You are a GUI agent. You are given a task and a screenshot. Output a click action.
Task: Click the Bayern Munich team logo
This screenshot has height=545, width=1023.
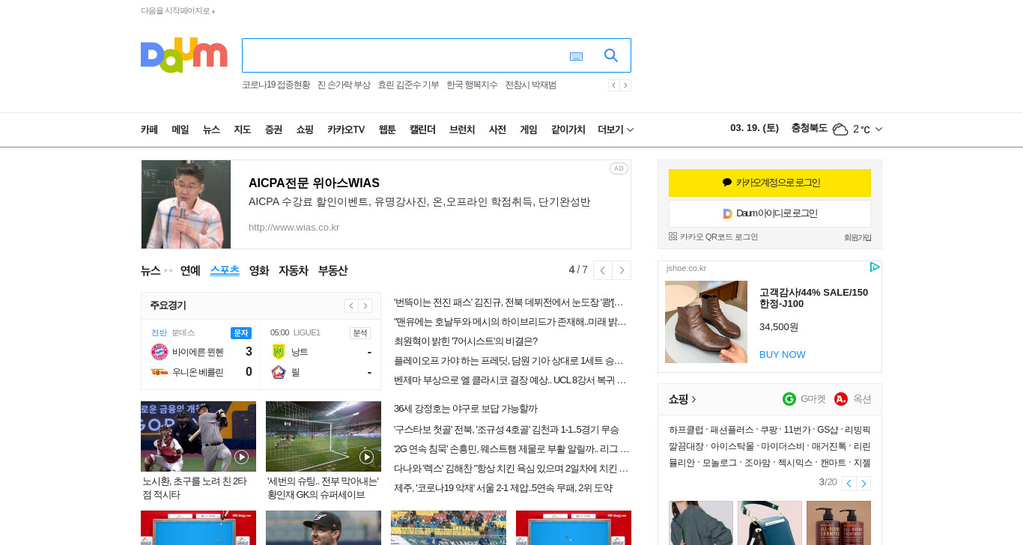click(160, 352)
